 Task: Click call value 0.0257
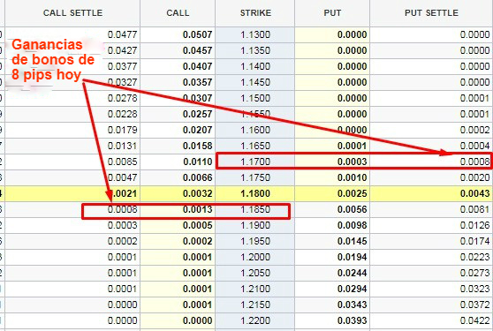coord(197,114)
